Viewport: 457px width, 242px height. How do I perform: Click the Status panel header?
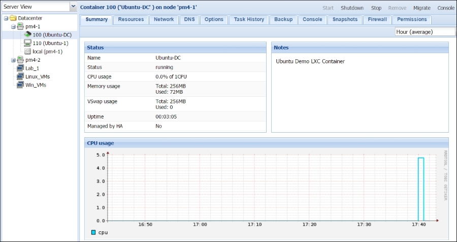175,48
